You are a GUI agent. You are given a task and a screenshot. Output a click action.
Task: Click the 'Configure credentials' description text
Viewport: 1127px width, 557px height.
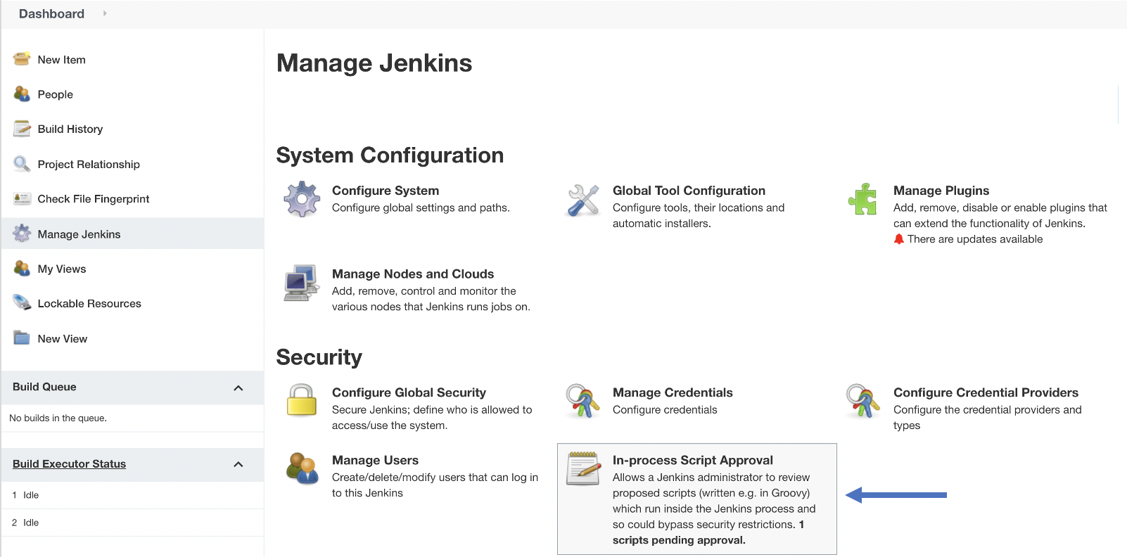click(665, 409)
